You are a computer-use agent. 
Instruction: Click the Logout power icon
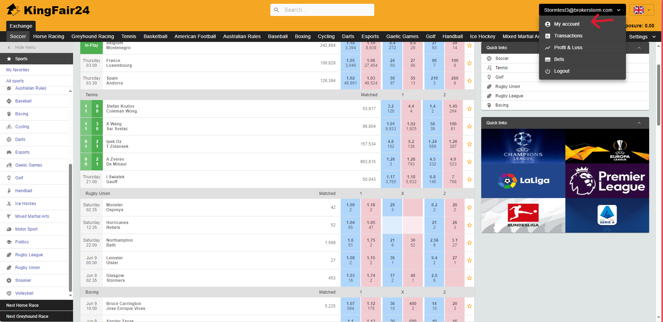[x=548, y=71]
